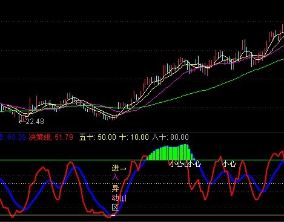Select the green long-term moving average line
The width and height of the screenshot is (284, 222).
[x=202, y=91]
